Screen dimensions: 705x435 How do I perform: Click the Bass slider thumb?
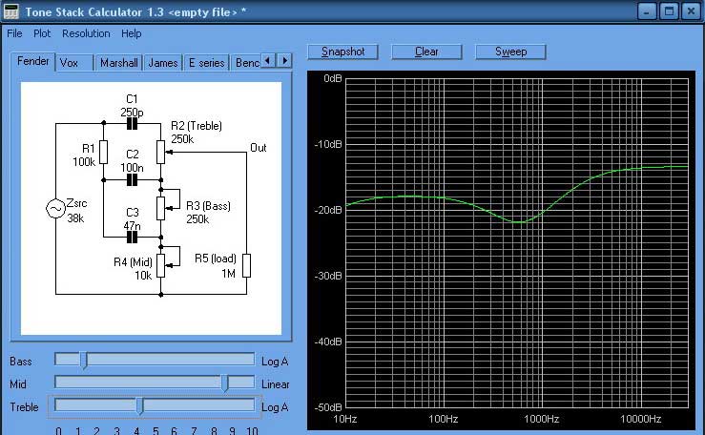[x=84, y=361]
